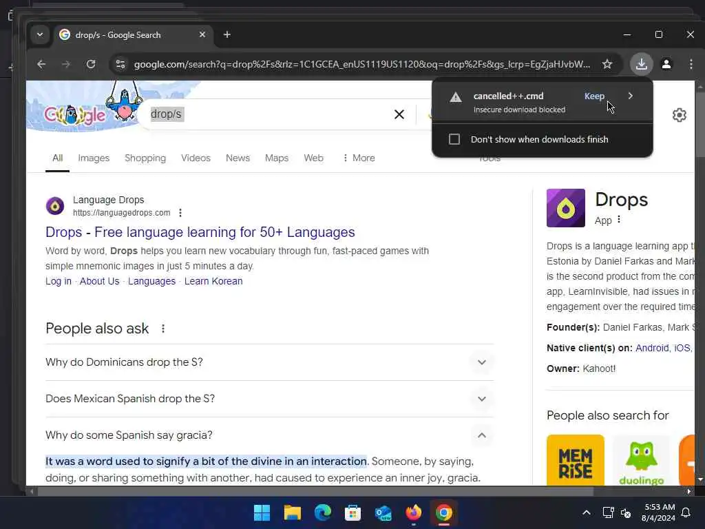Click the browser back arrow

(41, 64)
